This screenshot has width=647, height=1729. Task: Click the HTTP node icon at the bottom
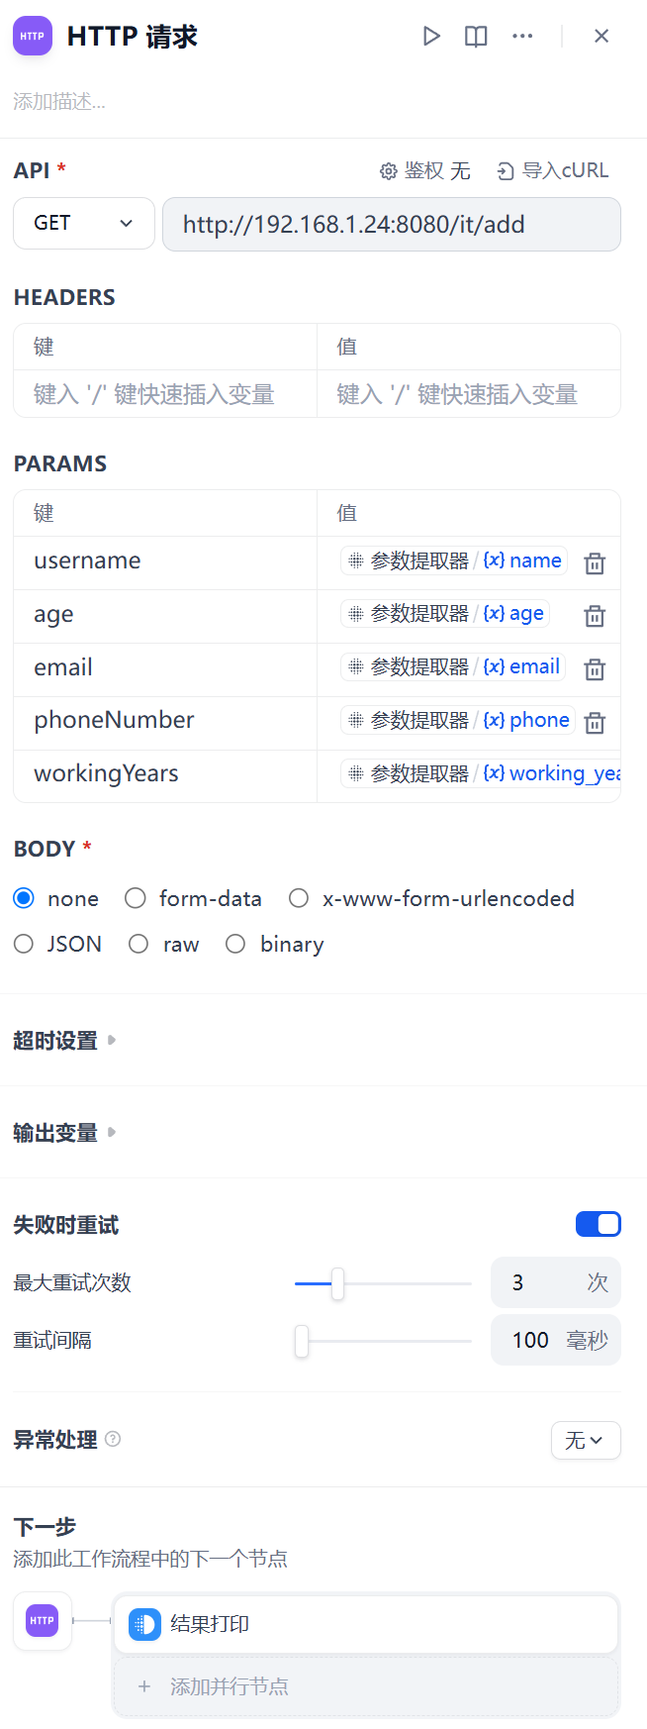[x=42, y=1621]
